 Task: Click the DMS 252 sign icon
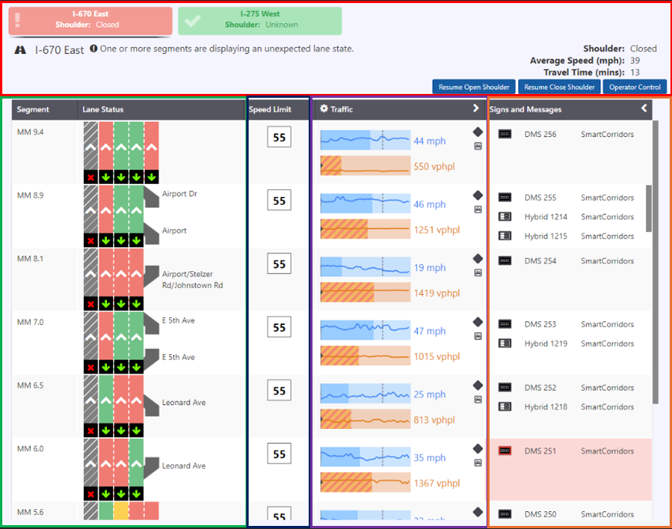tap(505, 387)
